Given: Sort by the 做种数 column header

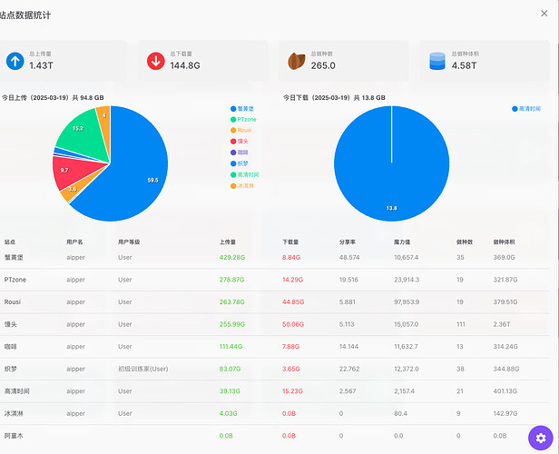Looking at the screenshot, I should pos(465,242).
